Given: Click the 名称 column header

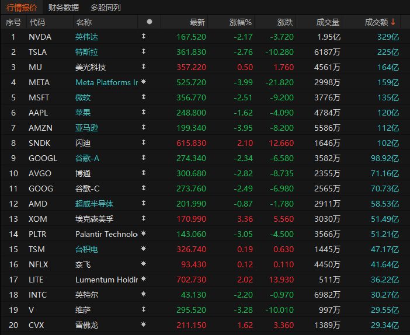Looking at the screenshot, I should pos(84,22).
